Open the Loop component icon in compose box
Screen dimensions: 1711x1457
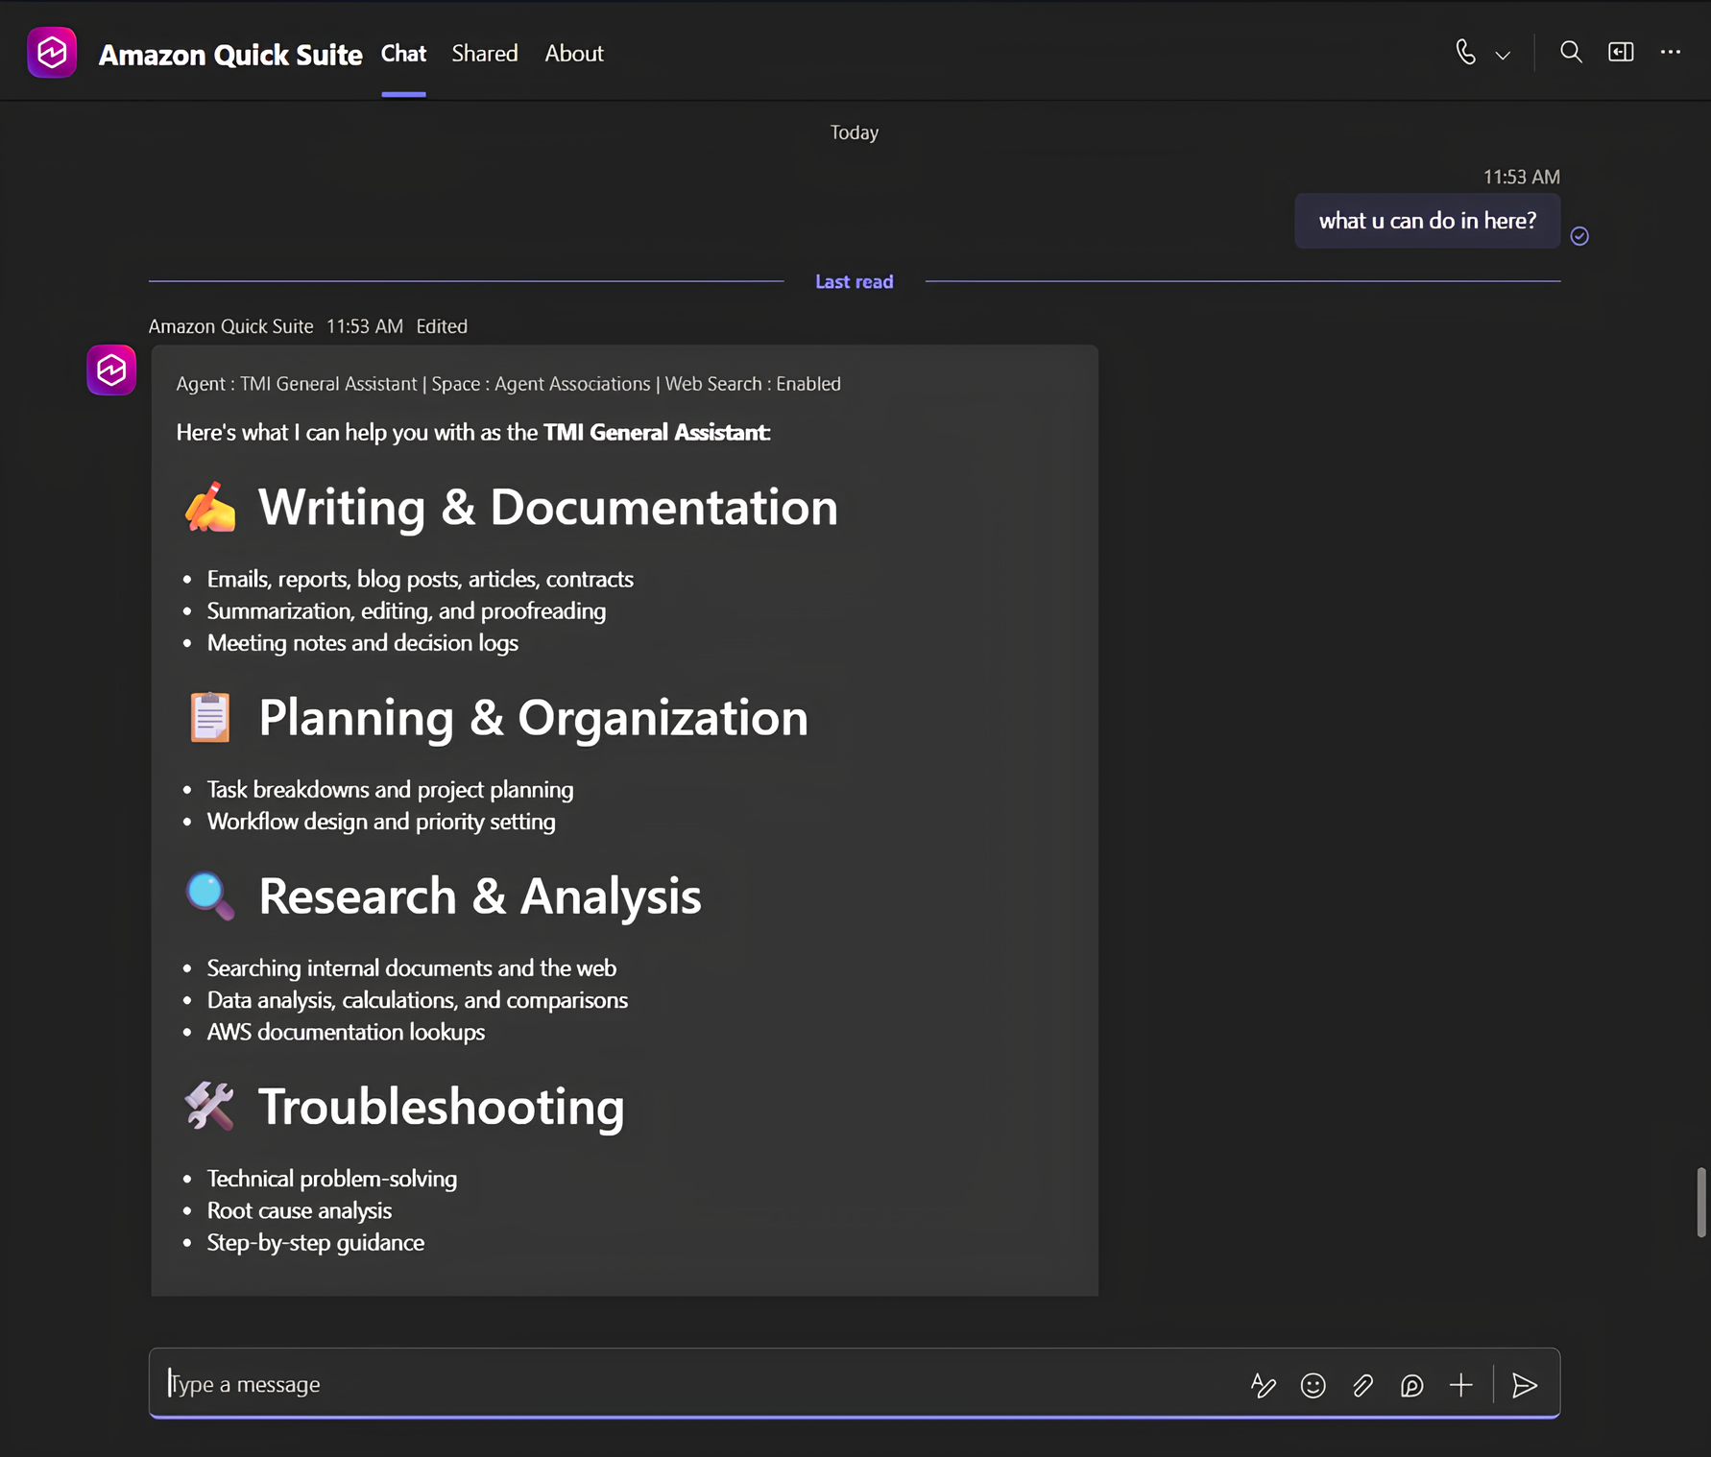[x=1411, y=1385]
